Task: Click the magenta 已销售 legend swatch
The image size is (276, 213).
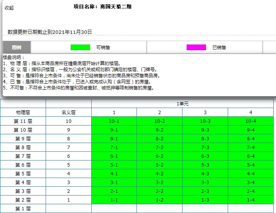Action: (196, 47)
